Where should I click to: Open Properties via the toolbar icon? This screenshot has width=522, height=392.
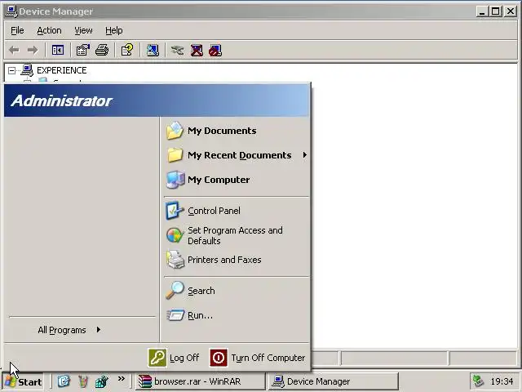coord(83,51)
